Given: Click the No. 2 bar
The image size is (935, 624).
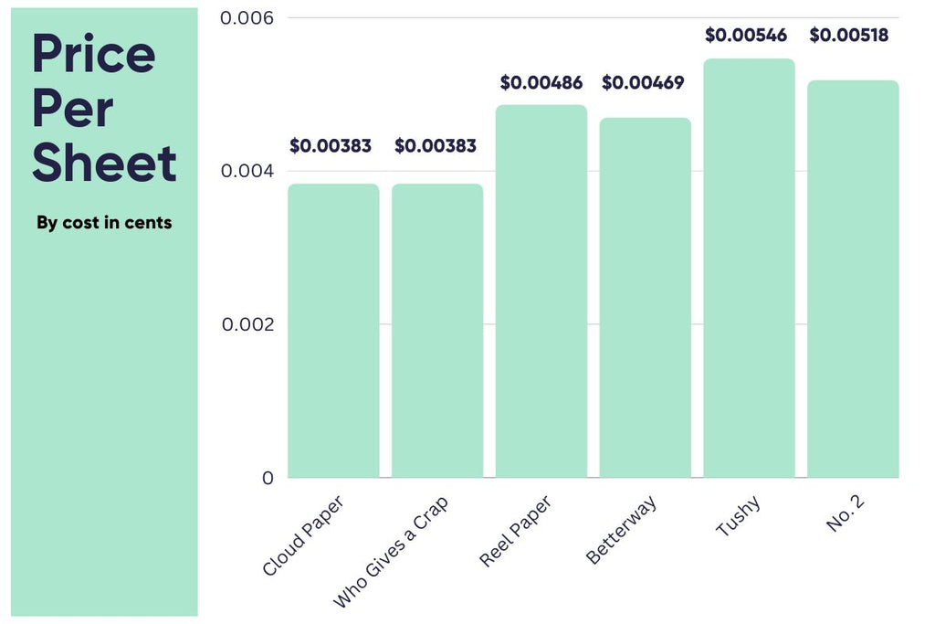Looking at the screenshot, I should coord(853,279).
